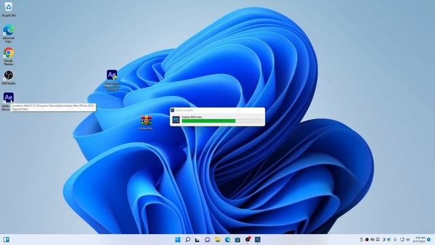Viewport: 435px width, 245px height.
Task: Click the round black tray icon
Action: coord(367,240)
